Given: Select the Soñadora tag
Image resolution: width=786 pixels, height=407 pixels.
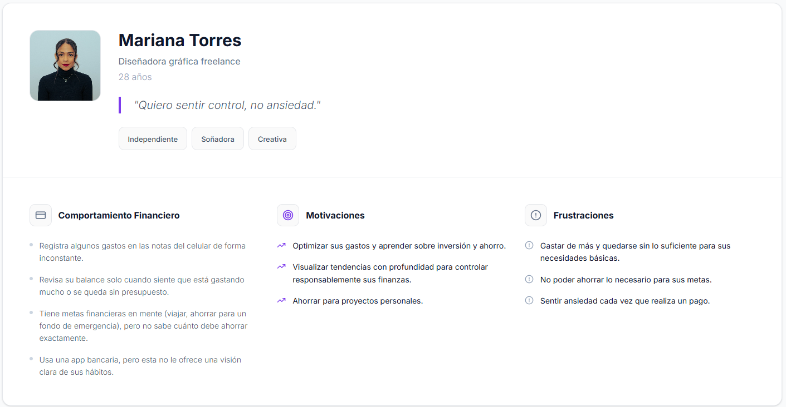Looking at the screenshot, I should click(218, 139).
